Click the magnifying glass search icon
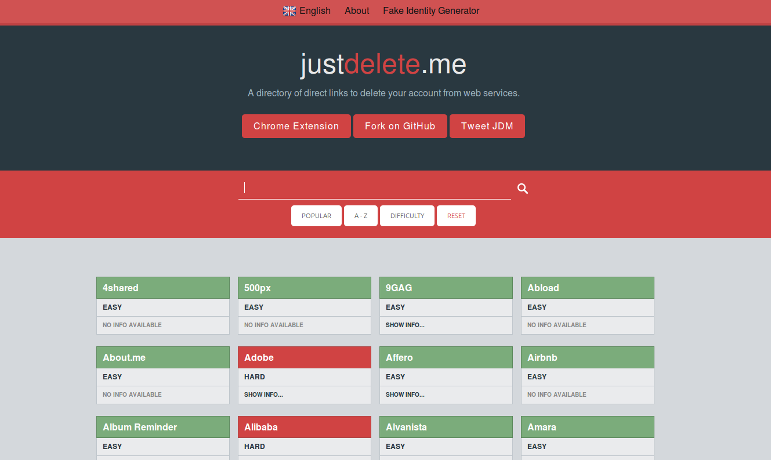Viewport: 771px width, 460px height. coord(523,189)
